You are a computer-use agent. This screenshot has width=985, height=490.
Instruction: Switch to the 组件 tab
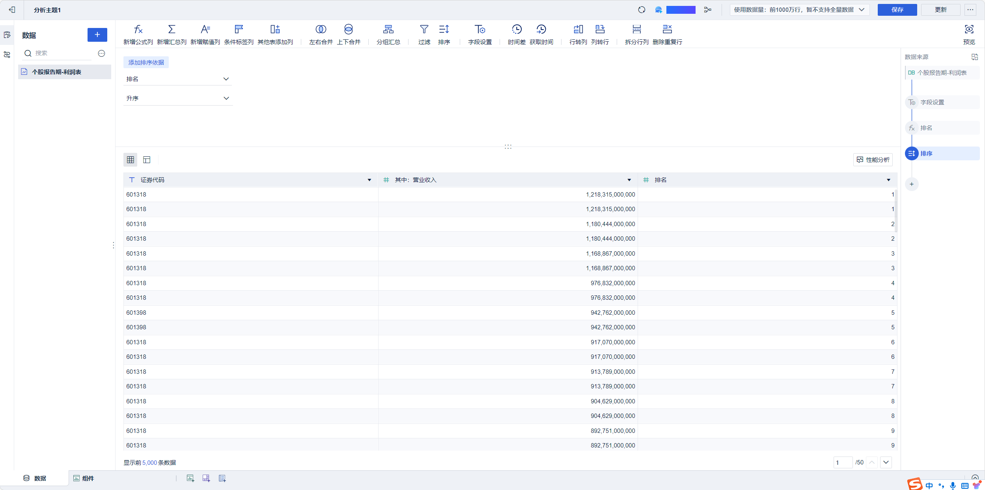pyautogui.click(x=84, y=478)
